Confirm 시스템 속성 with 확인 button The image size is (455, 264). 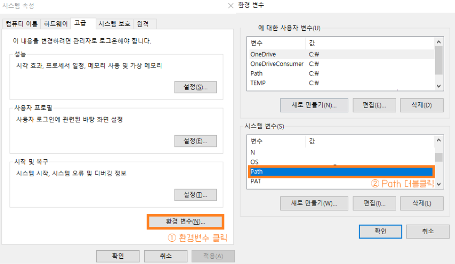pyautogui.click(x=118, y=256)
